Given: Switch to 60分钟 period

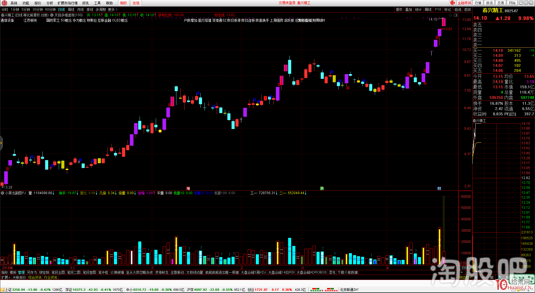Looking at the screenshot, I should point(50,9).
